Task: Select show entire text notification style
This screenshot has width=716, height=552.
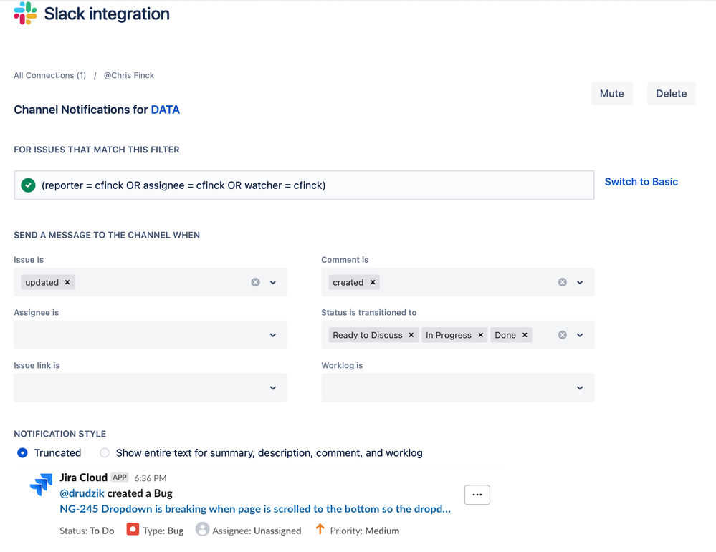Action: click(x=105, y=453)
